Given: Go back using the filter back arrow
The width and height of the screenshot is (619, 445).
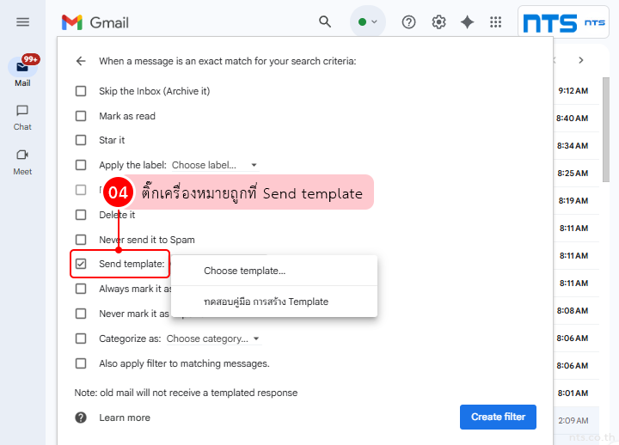Looking at the screenshot, I should (81, 61).
